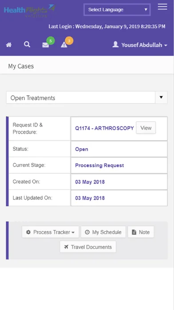This screenshot has height=310, width=174.
Task: Click the HealthFlights Solutions logo
Action: click(x=30, y=11)
